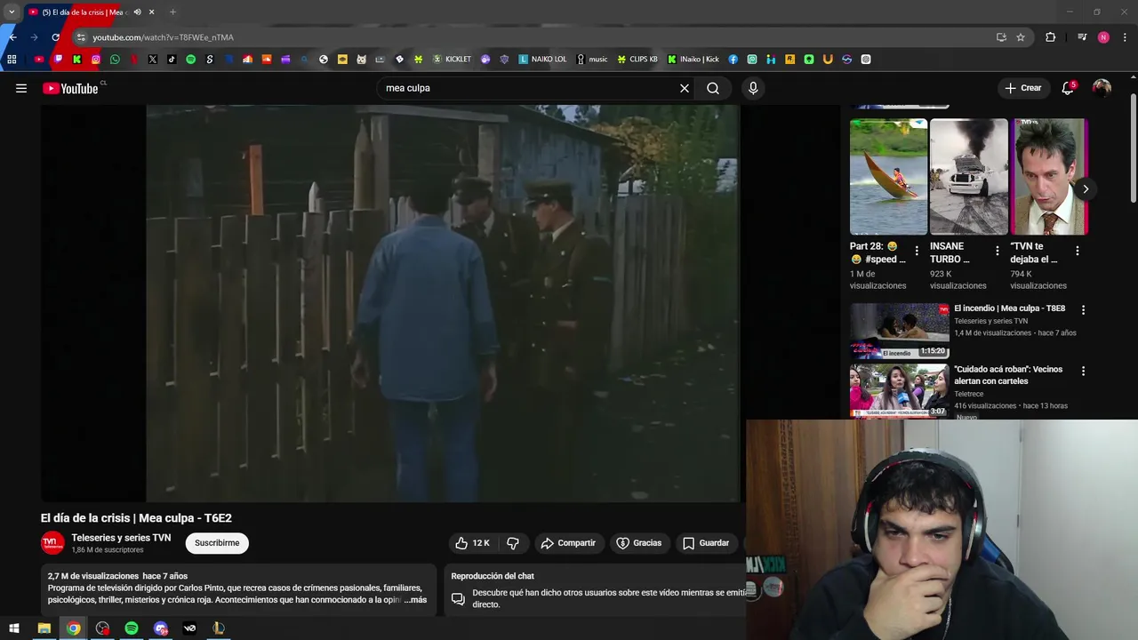Switch to OBS Studio in the taskbar
This screenshot has width=1138, height=640.
point(102,628)
